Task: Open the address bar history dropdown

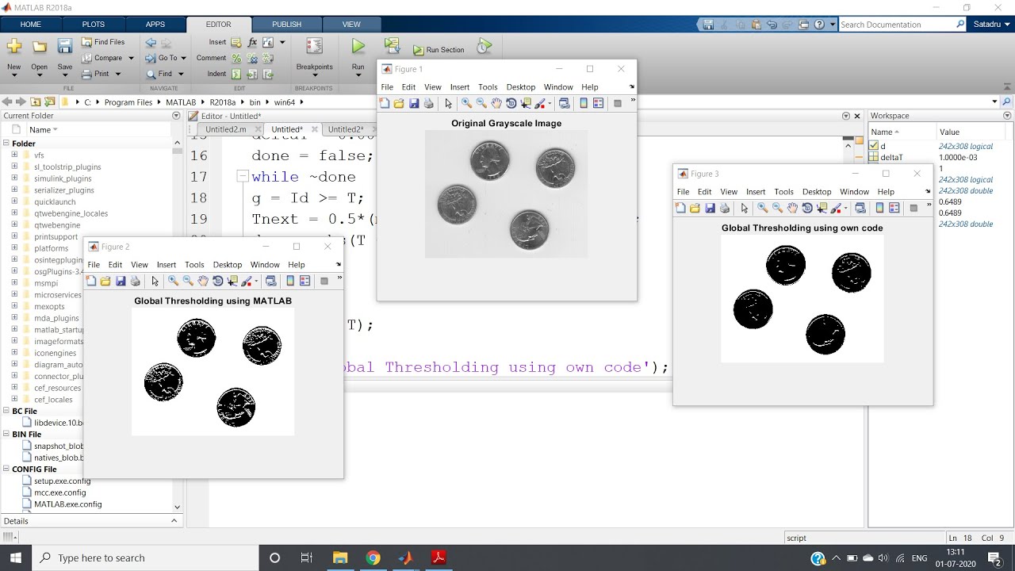Action: pyautogui.click(x=994, y=102)
